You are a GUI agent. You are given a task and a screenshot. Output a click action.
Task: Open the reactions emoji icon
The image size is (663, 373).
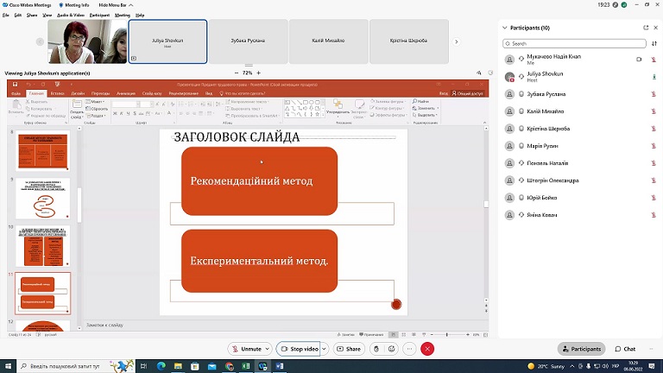click(x=392, y=349)
